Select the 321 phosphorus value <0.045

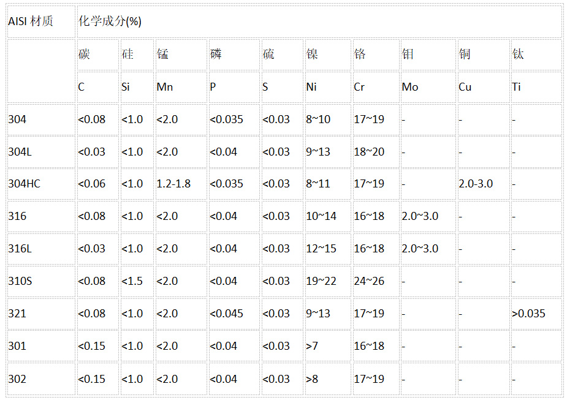tap(234, 314)
